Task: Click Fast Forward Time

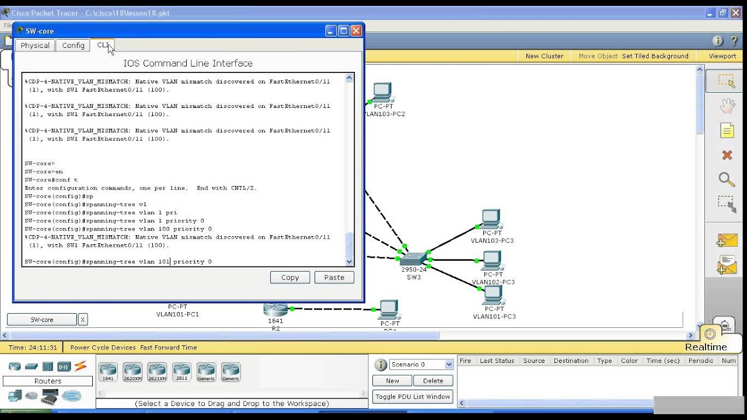Action: point(169,348)
